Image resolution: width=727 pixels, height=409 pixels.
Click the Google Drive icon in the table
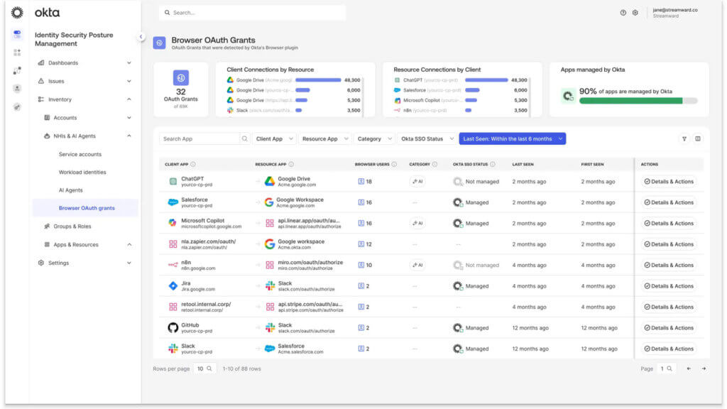(x=268, y=180)
